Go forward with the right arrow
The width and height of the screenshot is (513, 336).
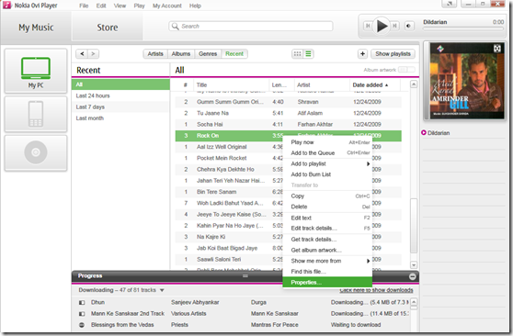[x=93, y=53]
